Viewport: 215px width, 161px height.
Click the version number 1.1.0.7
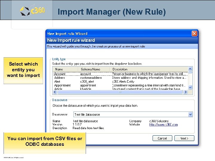coord(77,124)
